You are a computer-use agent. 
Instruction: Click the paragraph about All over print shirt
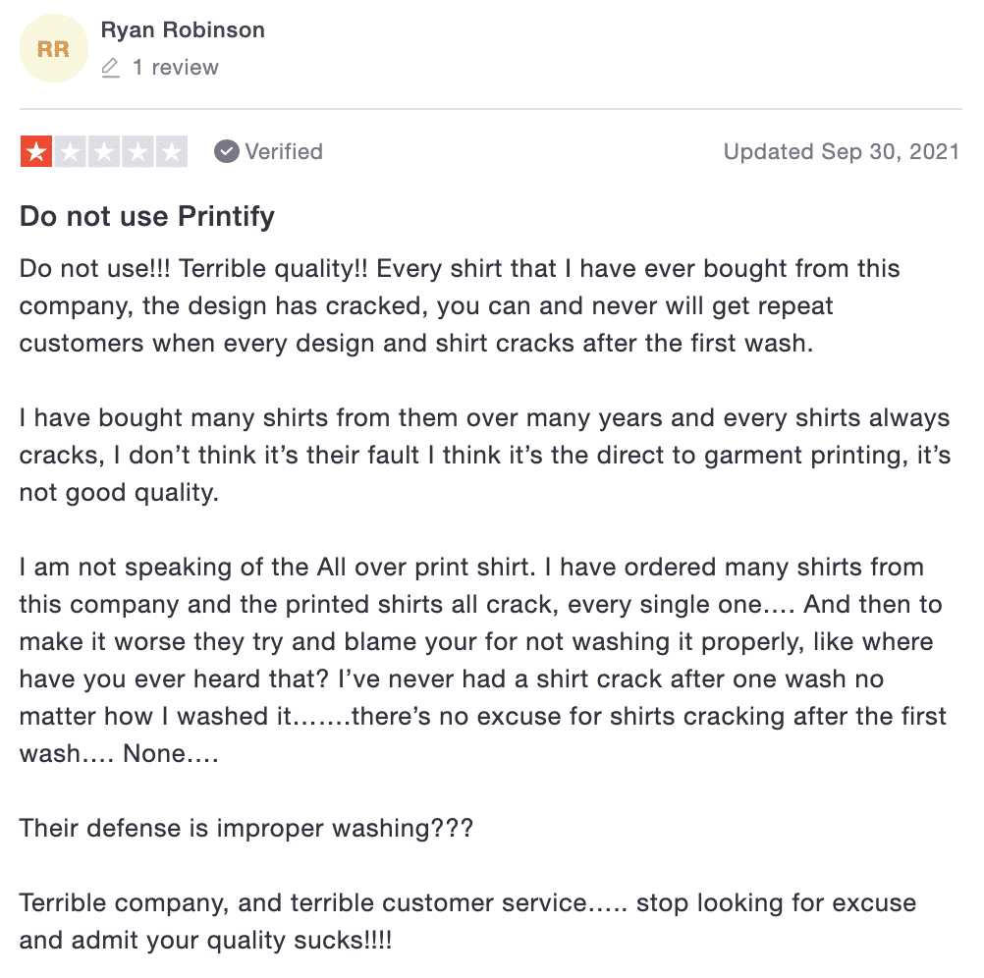[482, 660]
